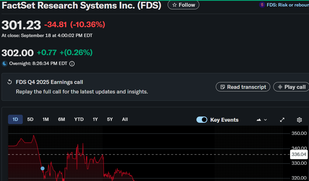This screenshot has width=309, height=181.
Task: Click the earnings call replay icon
Action: (x=10, y=82)
